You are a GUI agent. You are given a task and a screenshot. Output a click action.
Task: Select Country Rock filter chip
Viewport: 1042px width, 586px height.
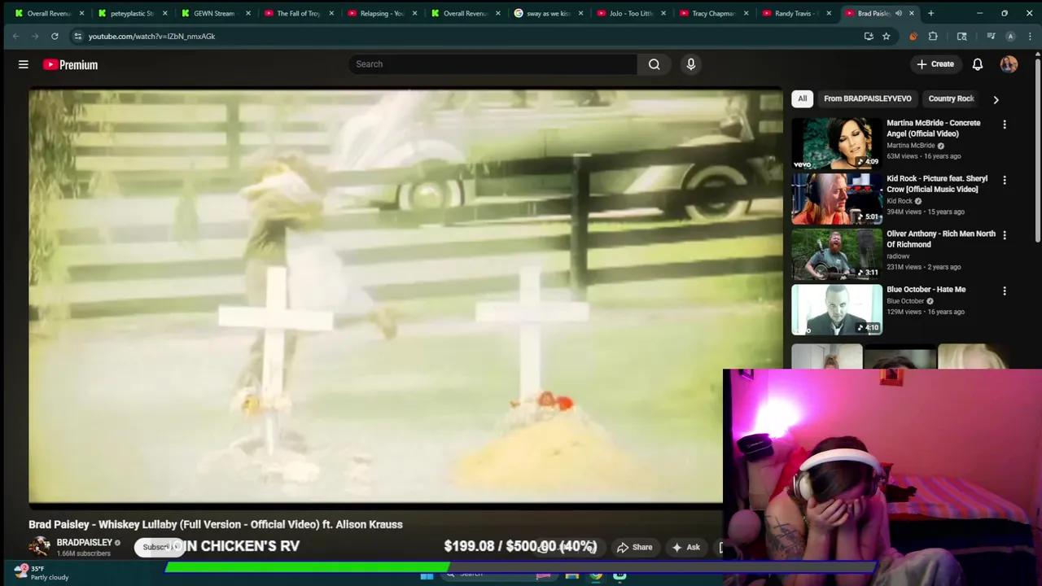pyautogui.click(x=951, y=98)
